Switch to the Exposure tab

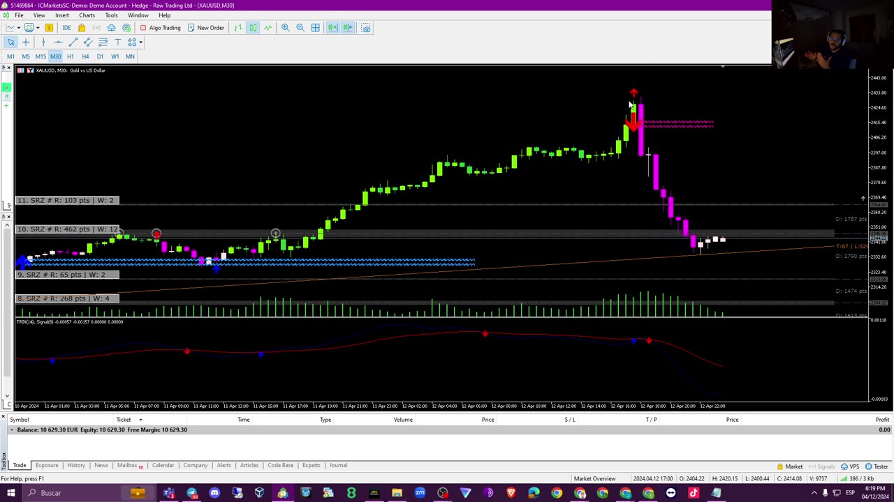point(47,465)
